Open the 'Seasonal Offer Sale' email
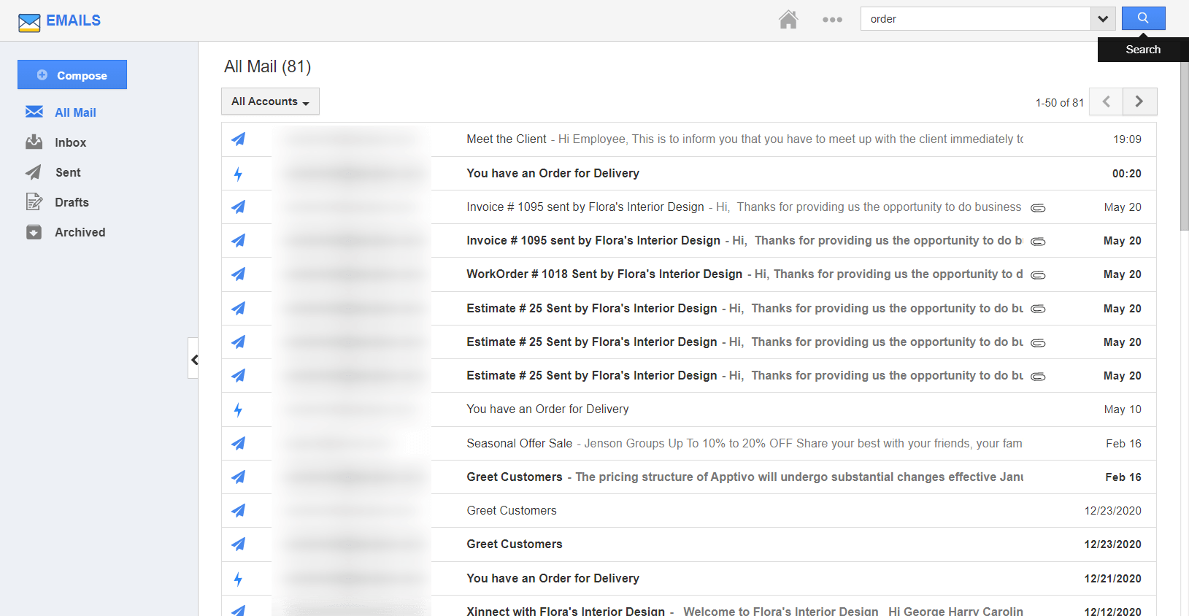Image resolution: width=1189 pixels, height=616 pixels. pyautogui.click(x=688, y=443)
